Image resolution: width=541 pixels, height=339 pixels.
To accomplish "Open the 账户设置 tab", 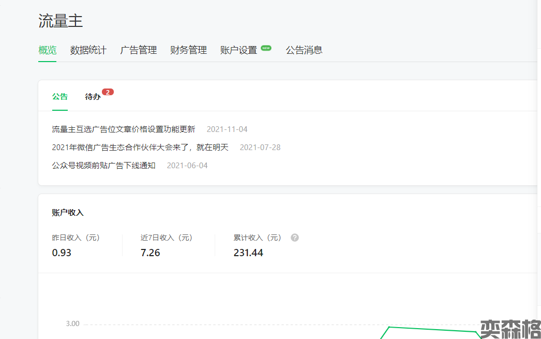I will tap(238, 50).
